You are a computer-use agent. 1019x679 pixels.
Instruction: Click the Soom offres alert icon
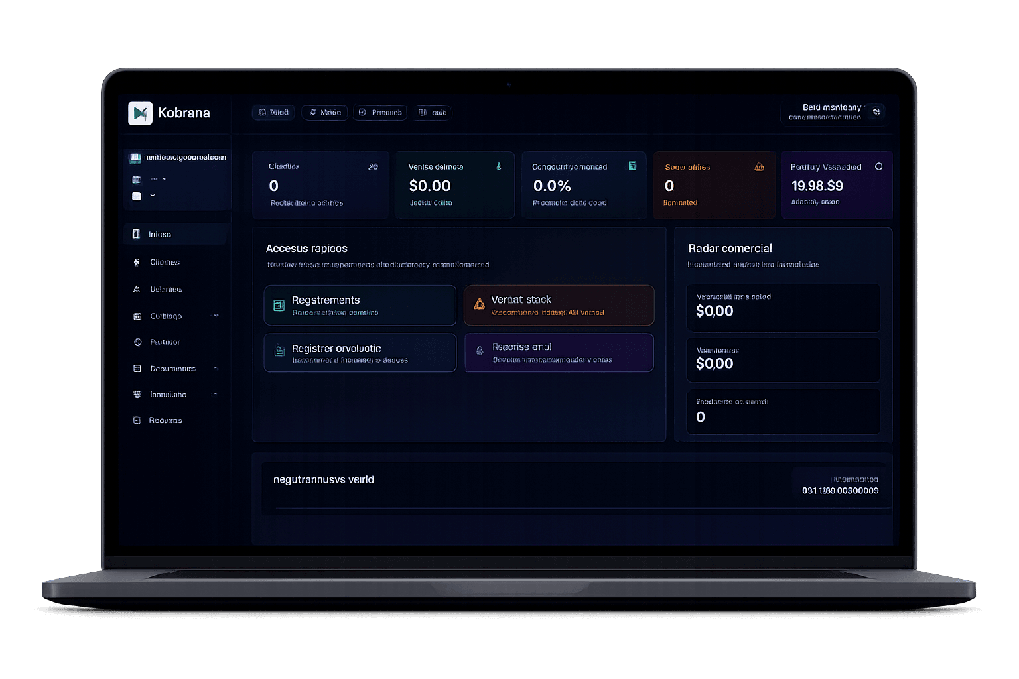point(759,167)
